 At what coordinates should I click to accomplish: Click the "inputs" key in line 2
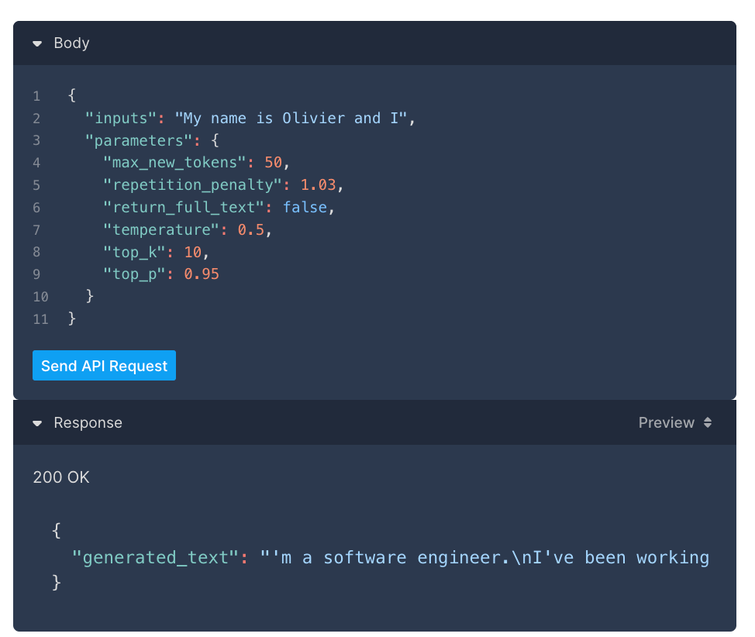coord(120,119)
